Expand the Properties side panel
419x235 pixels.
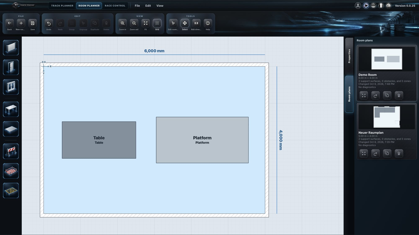[349, 56]
